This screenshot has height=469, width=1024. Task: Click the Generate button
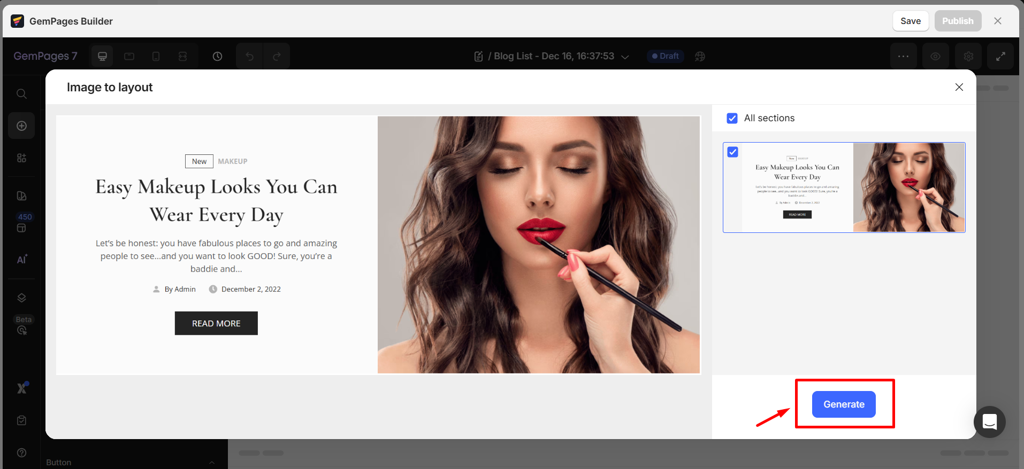click(x=843, y=404)
